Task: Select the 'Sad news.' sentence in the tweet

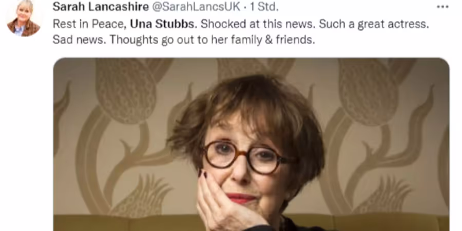Action: tap(80, 40)
